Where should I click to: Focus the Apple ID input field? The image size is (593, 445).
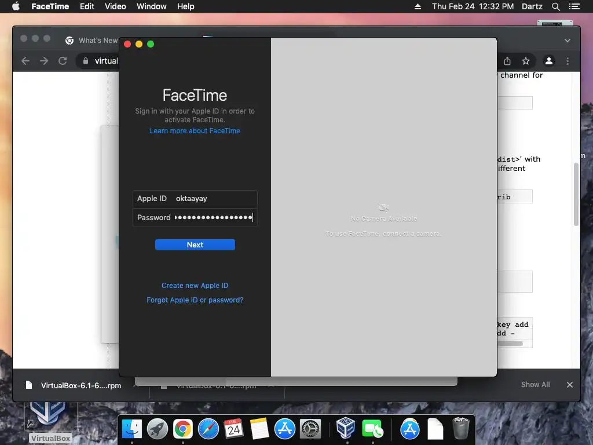195,199
